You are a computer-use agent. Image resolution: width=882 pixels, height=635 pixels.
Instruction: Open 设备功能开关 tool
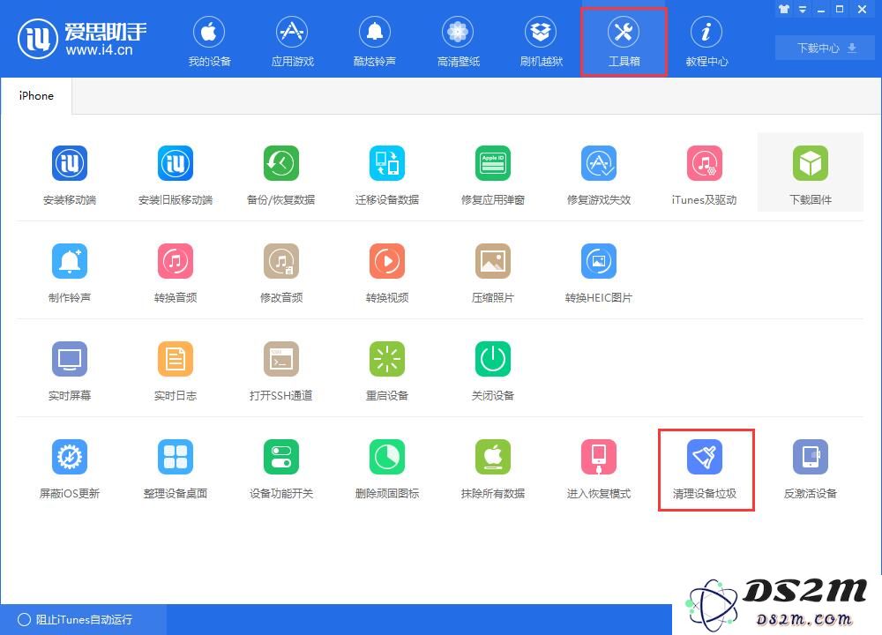coord(281,468)
